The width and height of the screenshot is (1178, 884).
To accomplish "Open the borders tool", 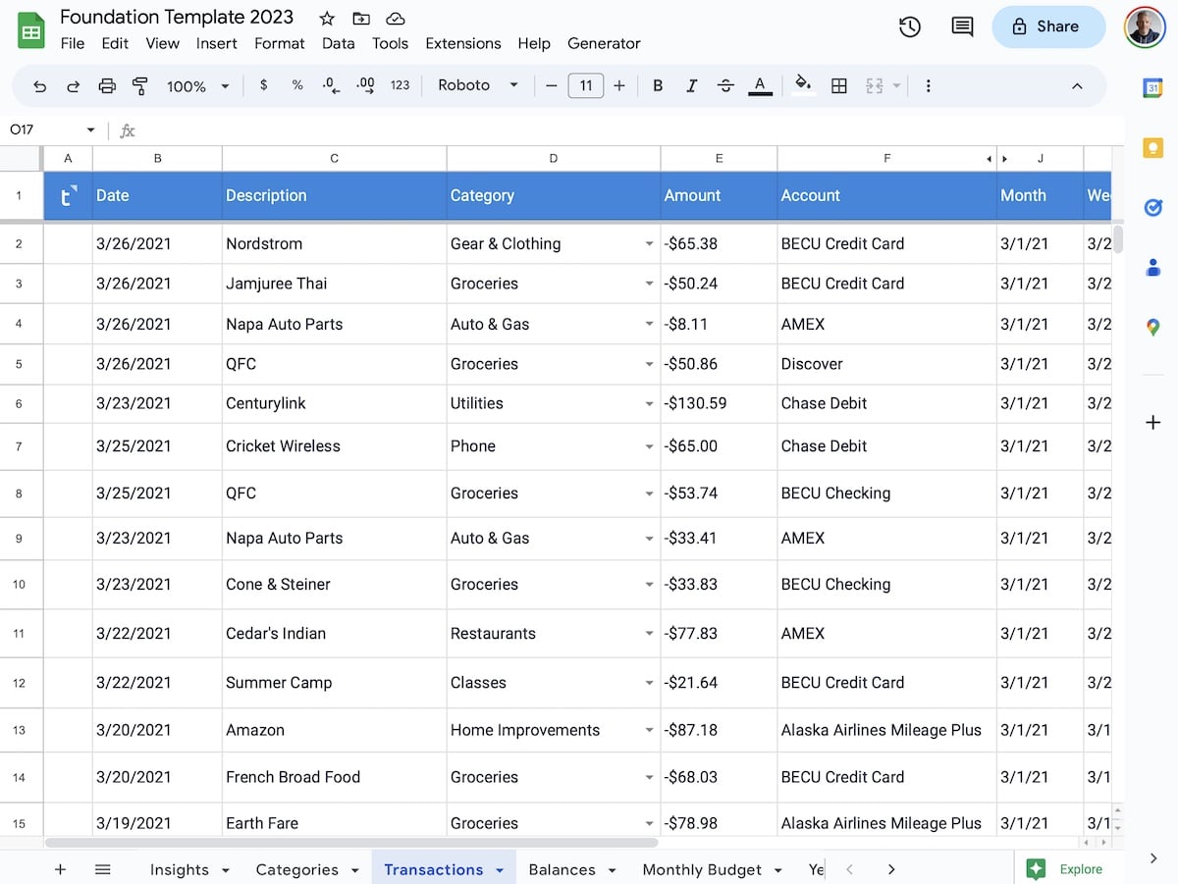I will tap(839, 86).
